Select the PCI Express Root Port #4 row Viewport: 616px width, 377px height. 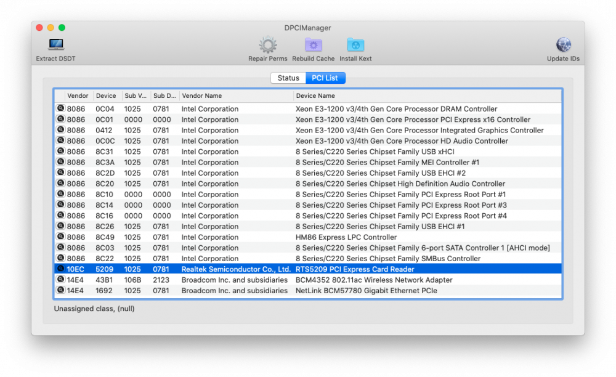click(308, 216)
